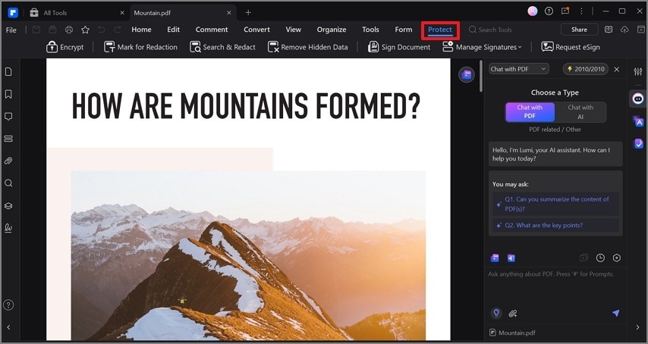
Task: Open the Organize tab
Action: [x=332, y=30]
